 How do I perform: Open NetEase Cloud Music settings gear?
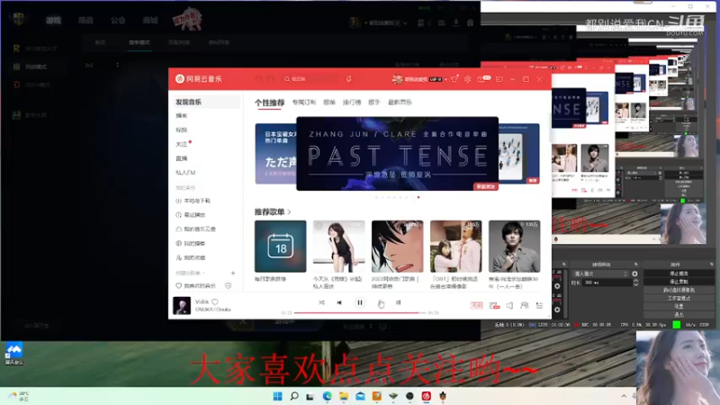[467, 79]
